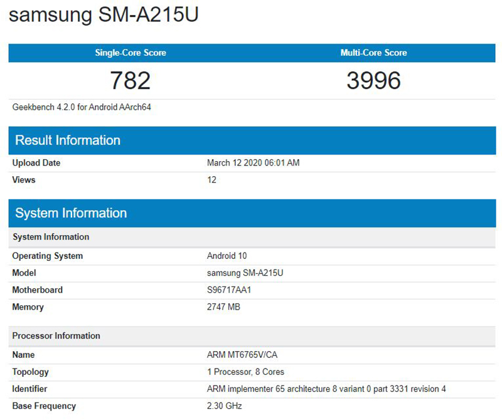Select the Operating System row label
Image resolution: width=502 pixels, height=420 pixels.
tap(48, 256)
